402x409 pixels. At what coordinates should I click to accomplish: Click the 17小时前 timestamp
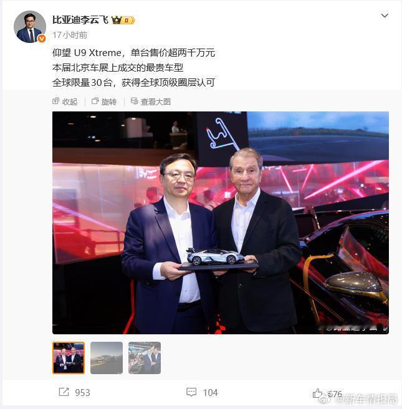[x=70, y=35]
